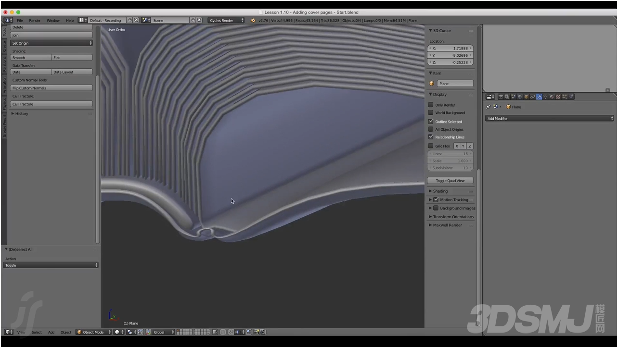Click the Smooth shading button
The width and height of the screenshot is (618, 348).
(x=31, y=58)
